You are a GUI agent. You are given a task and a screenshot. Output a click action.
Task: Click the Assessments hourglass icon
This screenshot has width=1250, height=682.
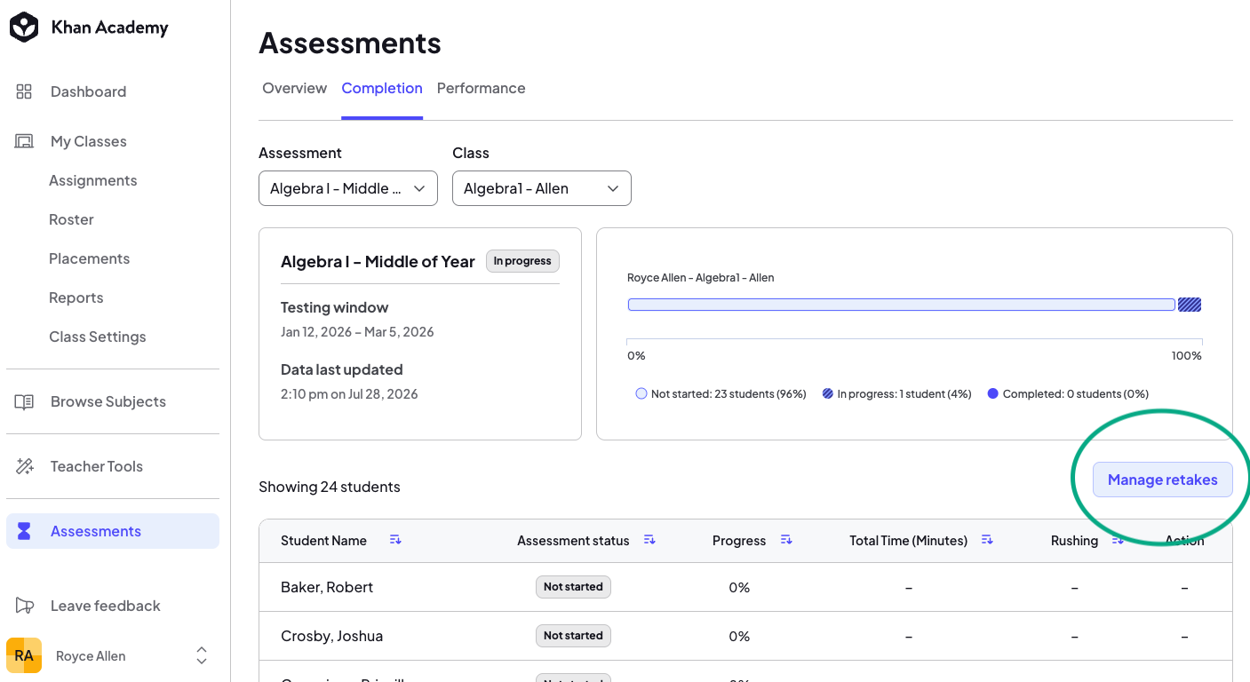(x=24, y=531)
